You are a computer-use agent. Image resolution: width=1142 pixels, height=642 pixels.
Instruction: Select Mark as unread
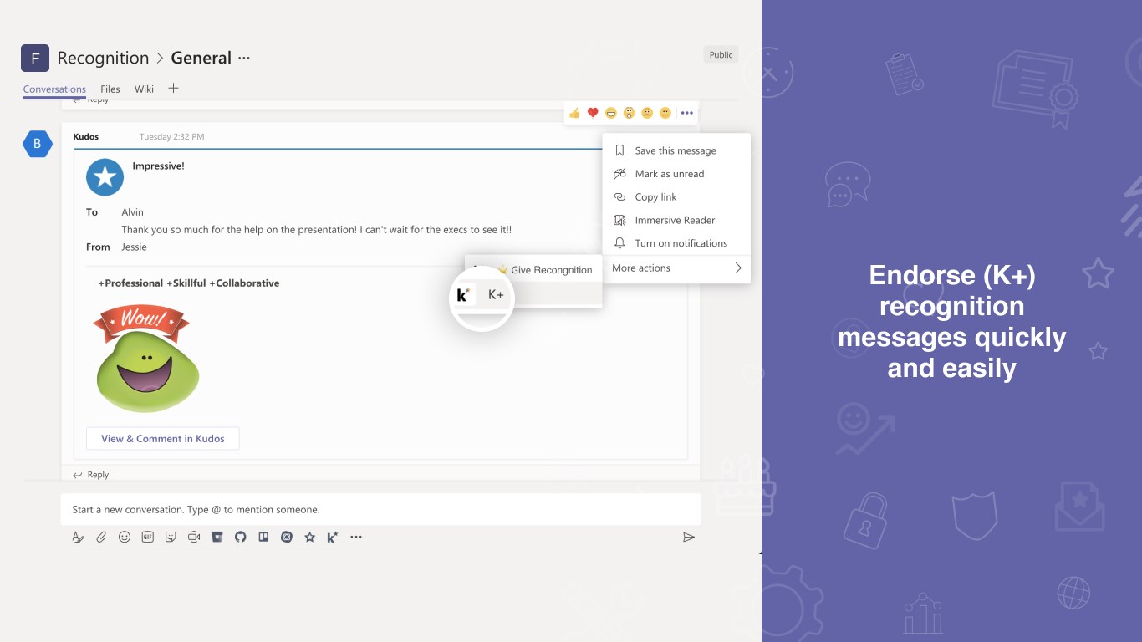click(676, 174)
